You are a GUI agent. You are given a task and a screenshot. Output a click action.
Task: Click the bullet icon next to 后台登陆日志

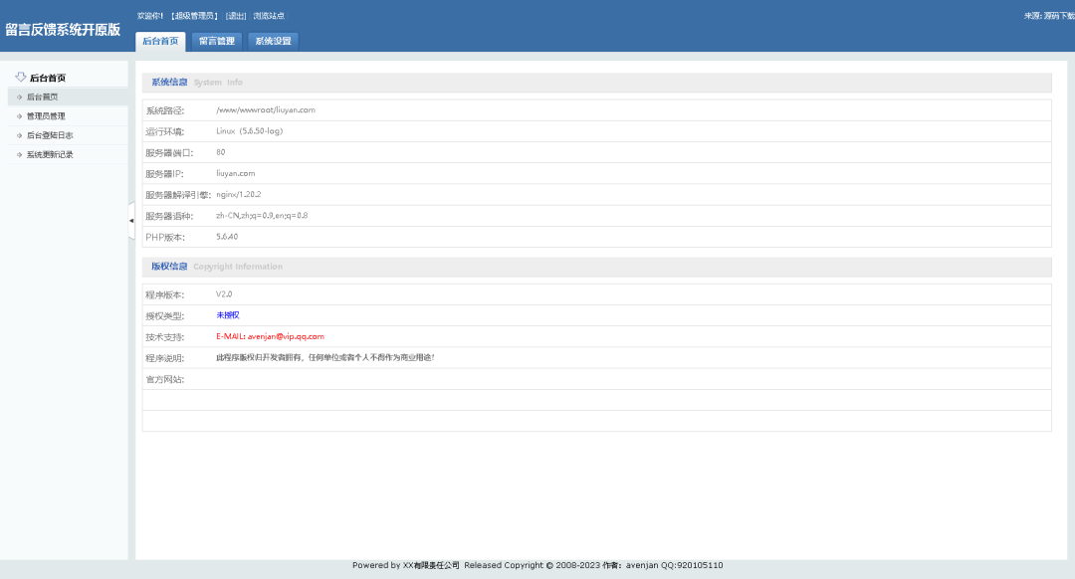[19, 135]
